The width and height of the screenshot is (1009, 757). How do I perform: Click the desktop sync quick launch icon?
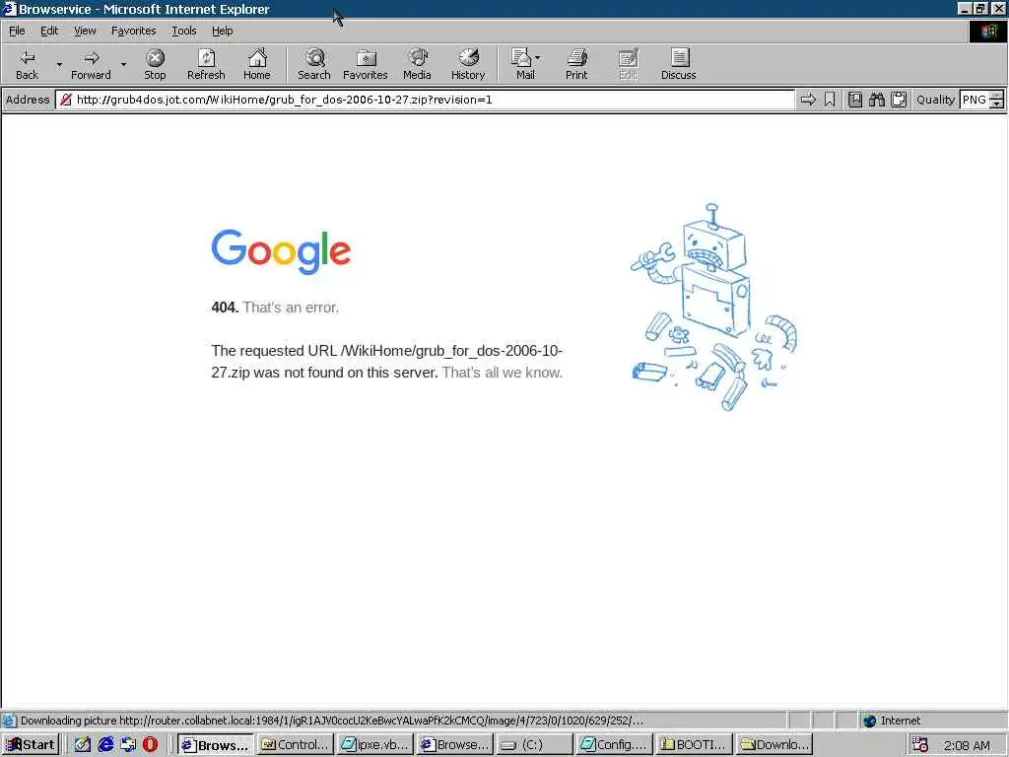[x=128, y=745]
